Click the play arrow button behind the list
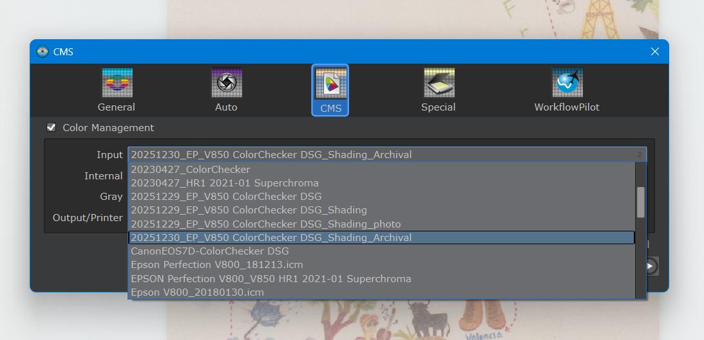This screenshot has width=704, height=340. (x=652, y=266)
